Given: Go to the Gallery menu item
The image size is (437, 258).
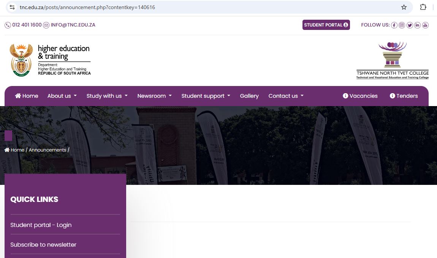Looking at the screenshot, I should [249, 96].
